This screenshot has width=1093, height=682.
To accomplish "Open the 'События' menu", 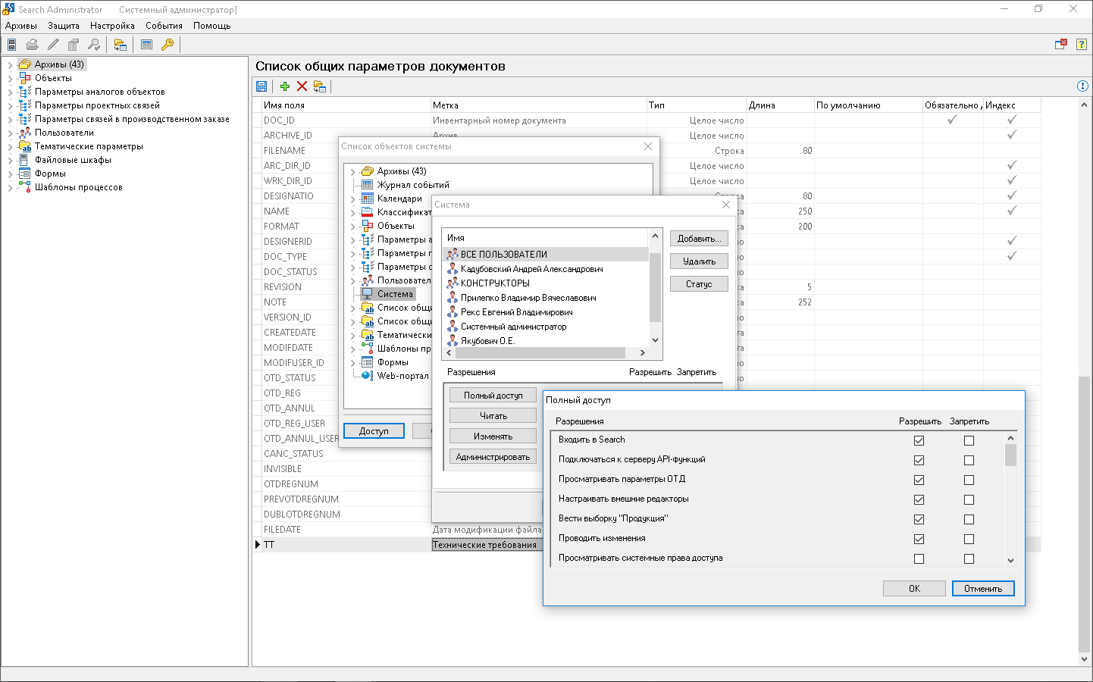I will click(x=164, y=26).
